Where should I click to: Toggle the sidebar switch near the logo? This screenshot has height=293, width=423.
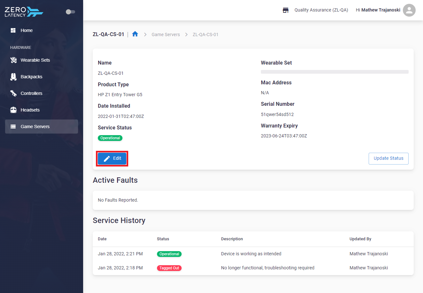click(70, 12)
